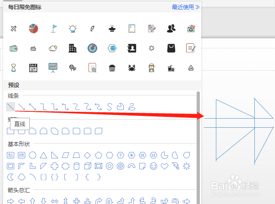Insert the cloud with sun weather icon
Viewport: 275px width, 204px height.
pyautogui.click(x=53, y=48)
